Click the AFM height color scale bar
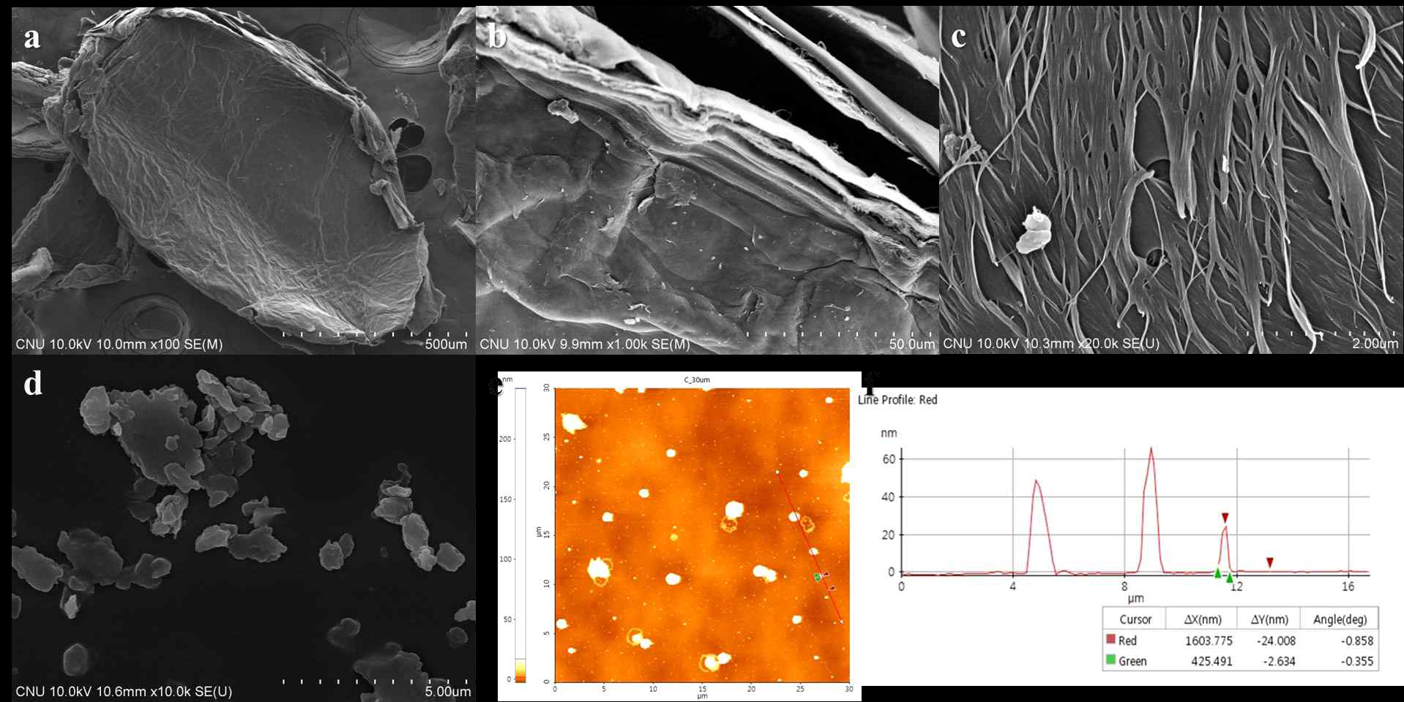1404x702 pixels. point(520,535)
